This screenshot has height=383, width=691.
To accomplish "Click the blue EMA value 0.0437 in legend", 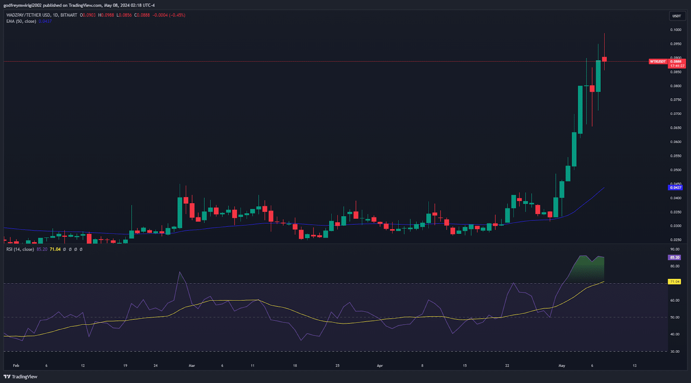I will [45, 21].
